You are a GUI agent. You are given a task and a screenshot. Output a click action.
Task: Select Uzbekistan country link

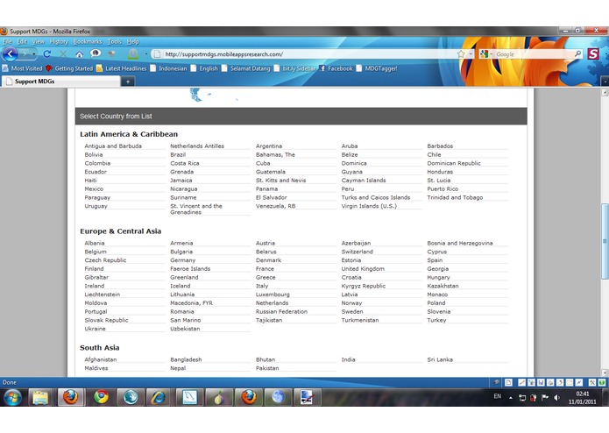[x=185, y=329]
